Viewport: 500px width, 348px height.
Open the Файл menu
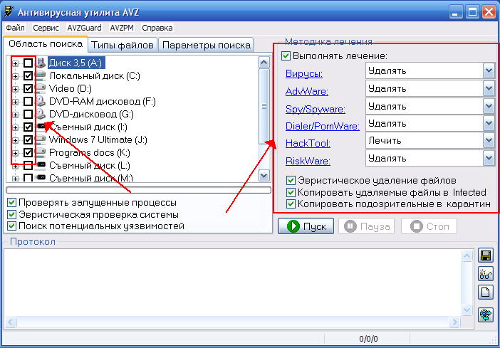[15, 28]
